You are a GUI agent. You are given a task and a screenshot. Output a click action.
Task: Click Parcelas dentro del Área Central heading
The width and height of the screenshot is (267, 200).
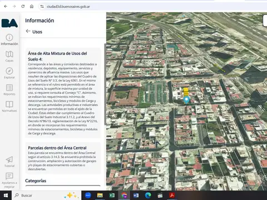click(x=57, y=148)
